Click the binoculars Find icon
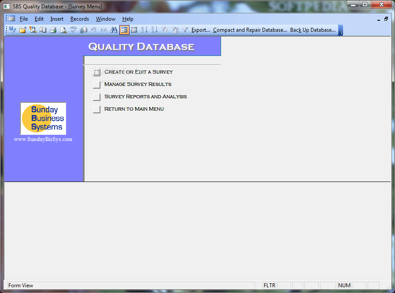 (x=114, y=30)
